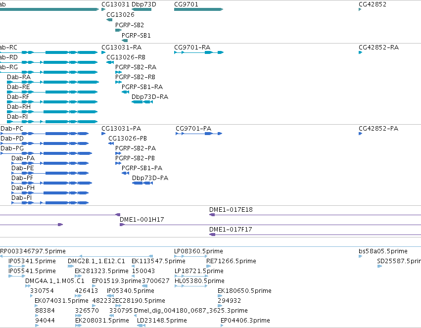Image resolution: width=421 pixels, height=328 pixels.
Task: Select transcript CG13031-RA
Action: point(121,47)
